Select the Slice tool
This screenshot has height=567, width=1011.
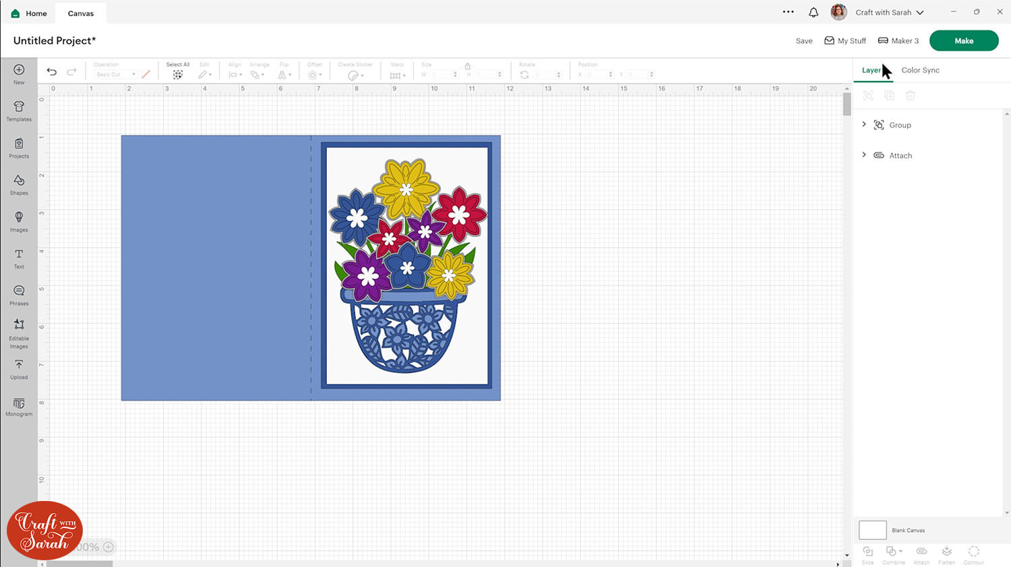click(x=867, y=554)
